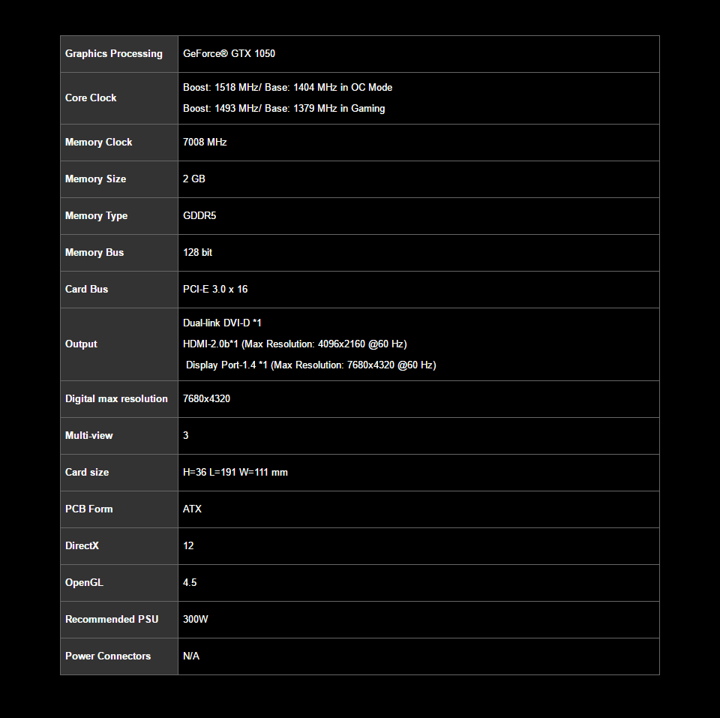The image size is (720, 718).
Task: Select the '7008 MHz' value
Action: (x=205, y=143)
